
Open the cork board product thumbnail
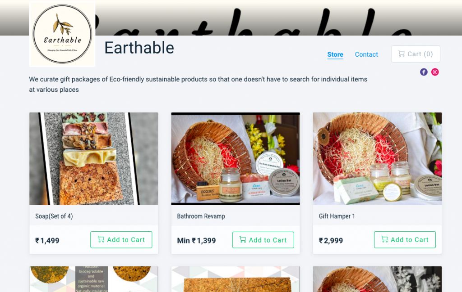[x=236, y=279]
